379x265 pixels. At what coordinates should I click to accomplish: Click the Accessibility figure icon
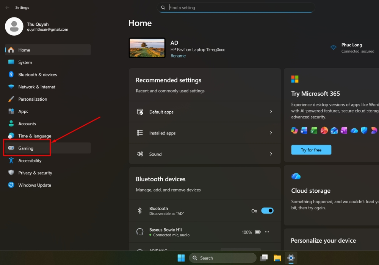[x=11, y=160]
